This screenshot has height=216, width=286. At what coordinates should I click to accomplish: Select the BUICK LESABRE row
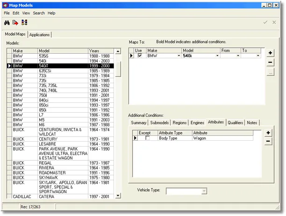pyautogui.click(x=60, y=144)
